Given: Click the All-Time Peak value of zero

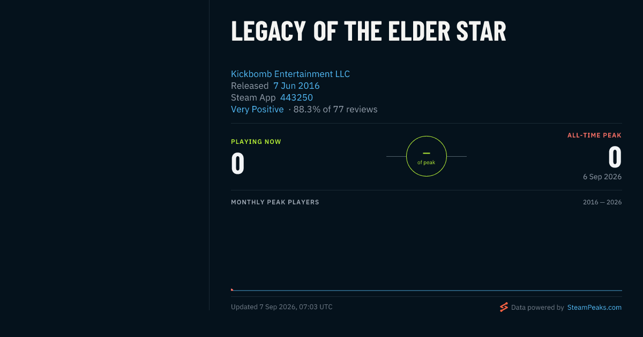Looking at the screenshot, I should 615,157.
